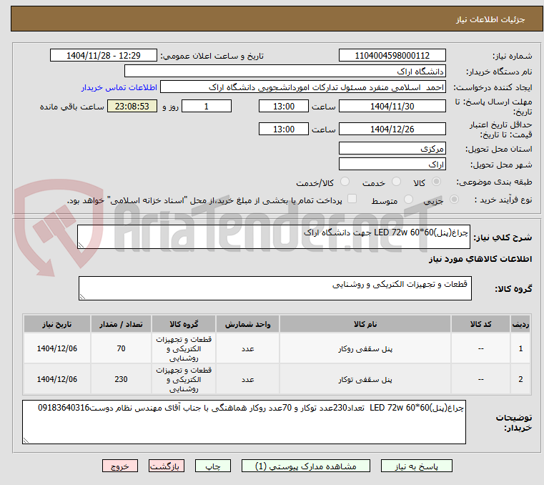
Task: Click the جزئیات اطلاعات نیاز header title
Action: click(490, 19)
